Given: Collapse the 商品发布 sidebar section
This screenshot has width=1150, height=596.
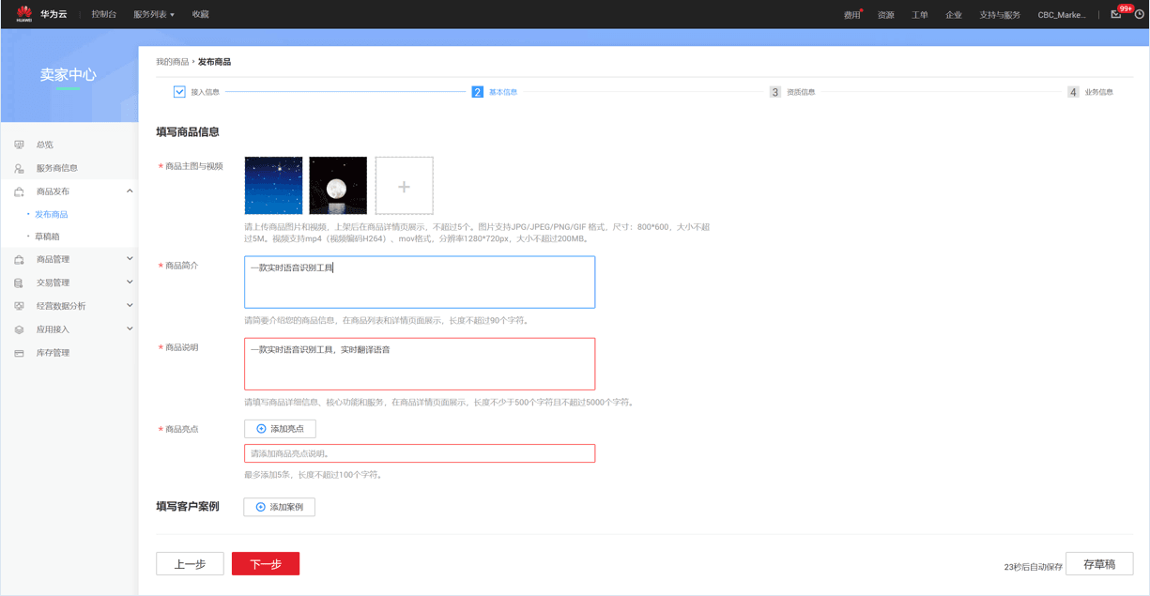Looking at the screenshot, I should click(130, 191).
